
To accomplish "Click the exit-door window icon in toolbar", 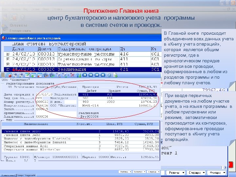I will [x=9, y=75].
